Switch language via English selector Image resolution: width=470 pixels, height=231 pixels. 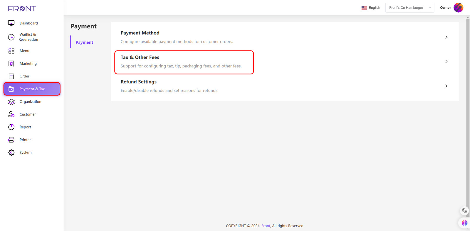(x=371, y=8)
